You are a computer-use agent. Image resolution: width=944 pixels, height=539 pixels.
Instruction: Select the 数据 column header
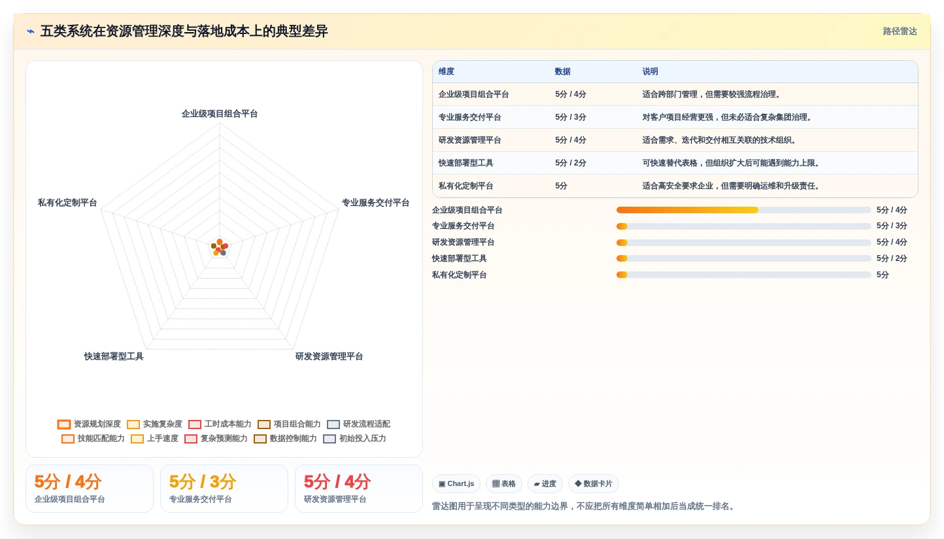tap(563, 72)
